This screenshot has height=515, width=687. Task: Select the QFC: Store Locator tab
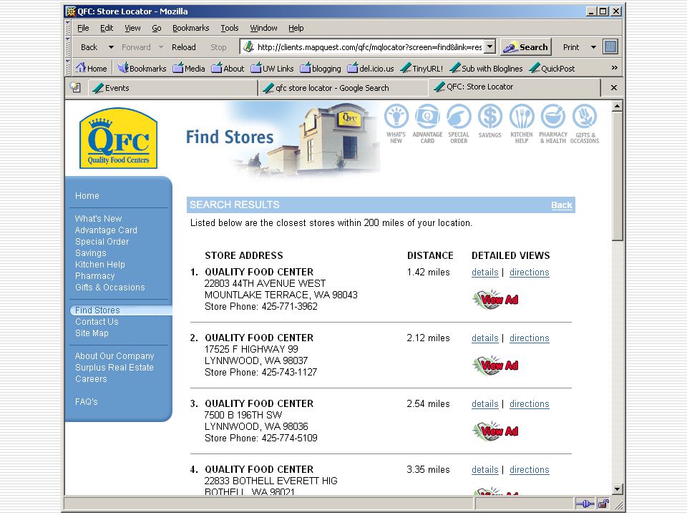514,87
